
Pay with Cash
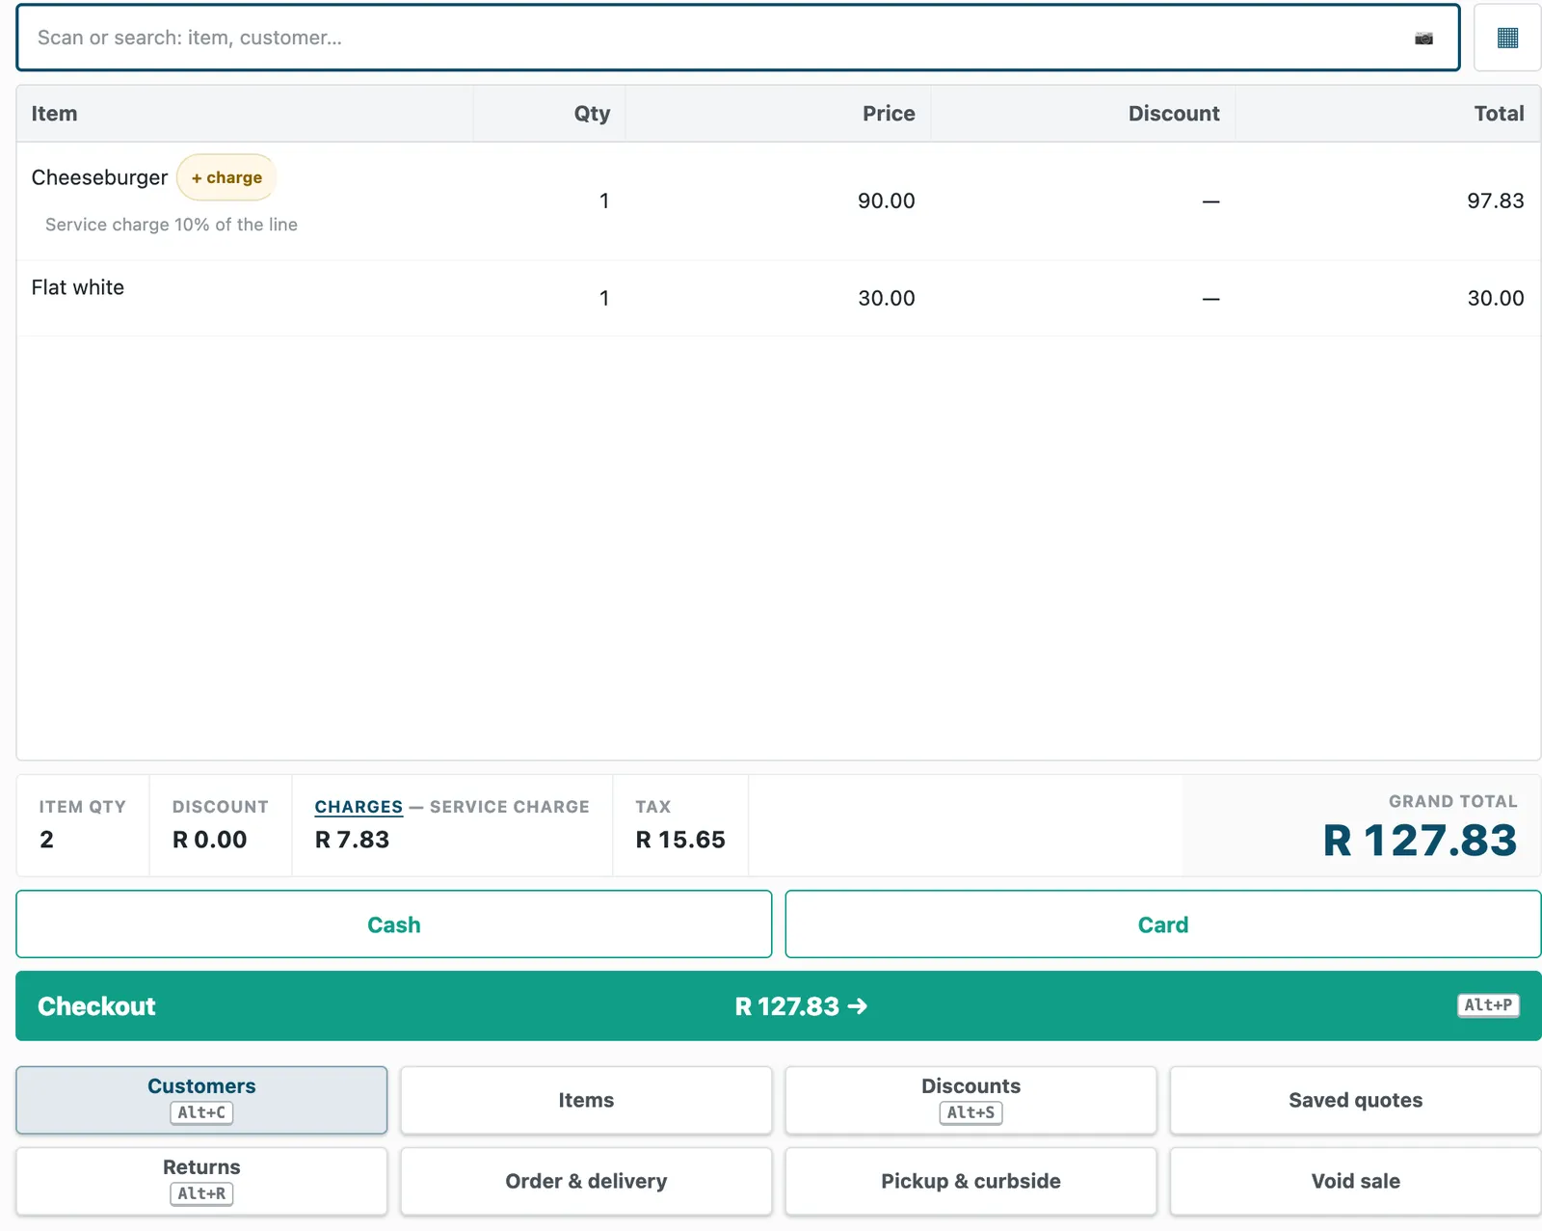[x=394, y=924]
